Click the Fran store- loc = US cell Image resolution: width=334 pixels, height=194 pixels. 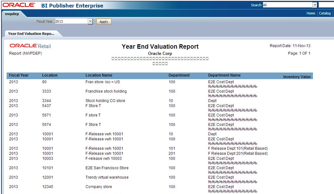[x=103, y=82]
